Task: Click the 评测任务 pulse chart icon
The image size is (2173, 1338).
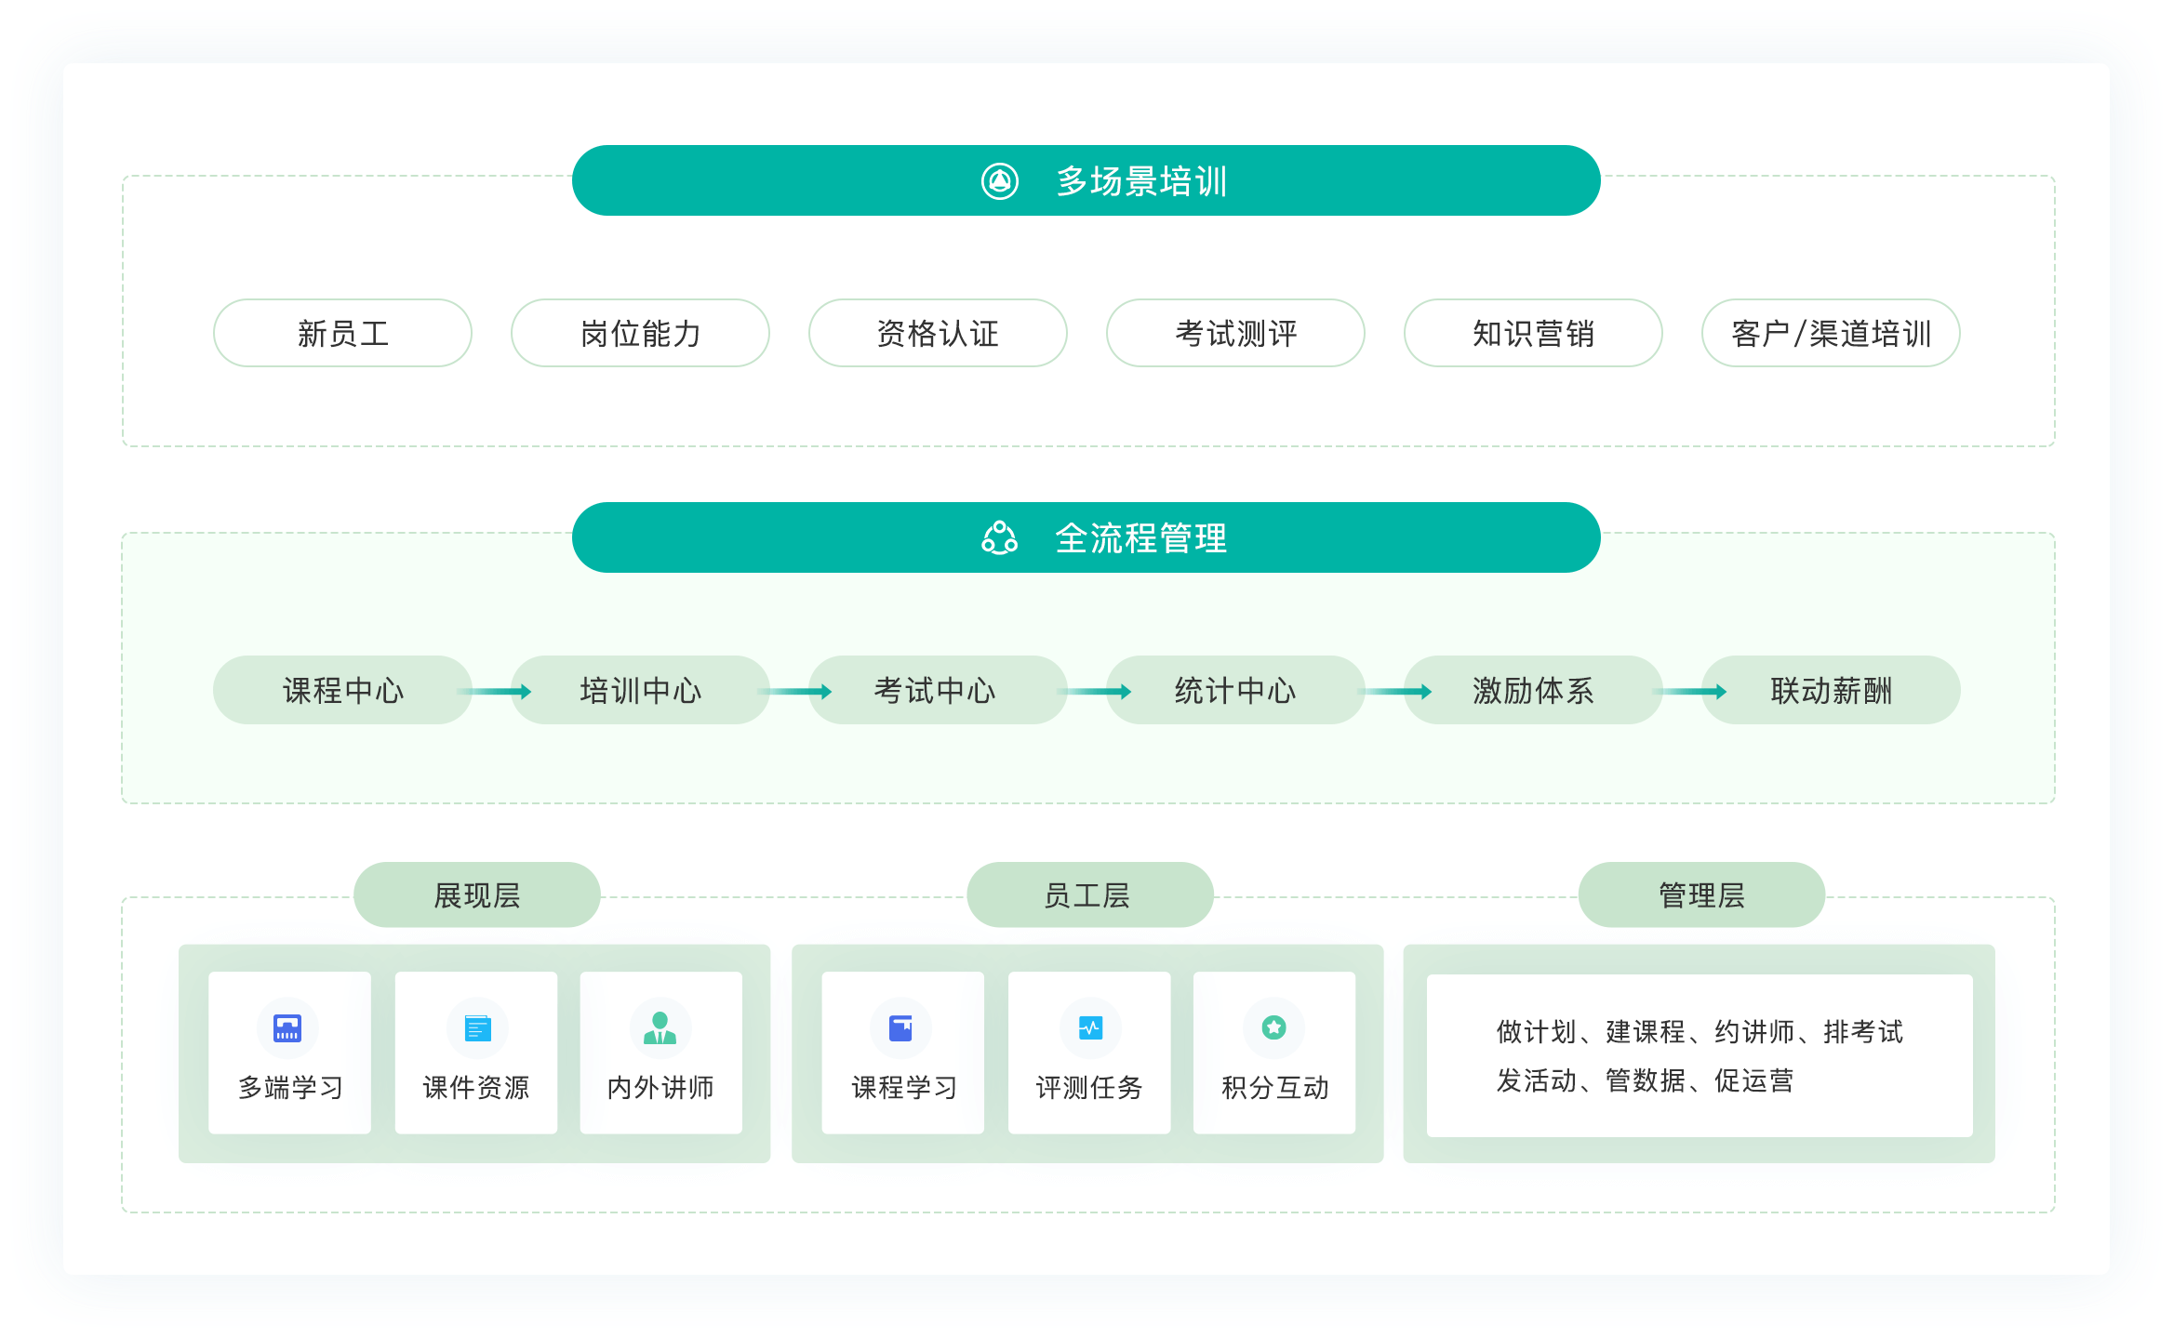Action: pos(1090,1027)
